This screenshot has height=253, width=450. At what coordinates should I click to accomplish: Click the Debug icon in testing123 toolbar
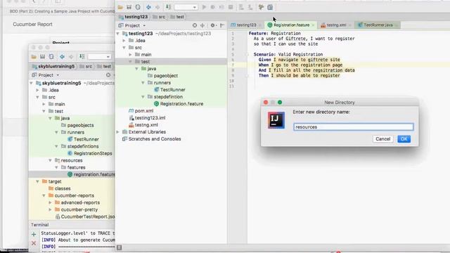point(212,7)
